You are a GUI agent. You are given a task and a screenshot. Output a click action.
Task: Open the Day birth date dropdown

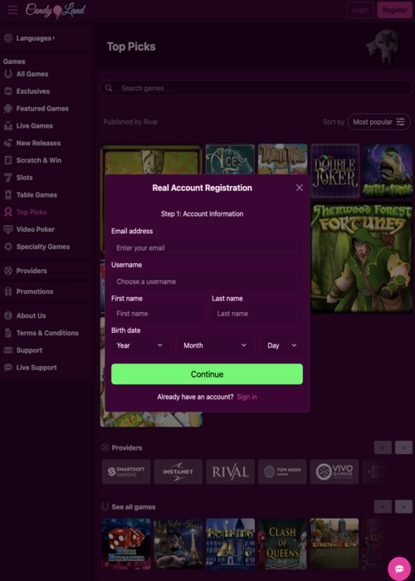pyautogui.click(x=282, y=345)
